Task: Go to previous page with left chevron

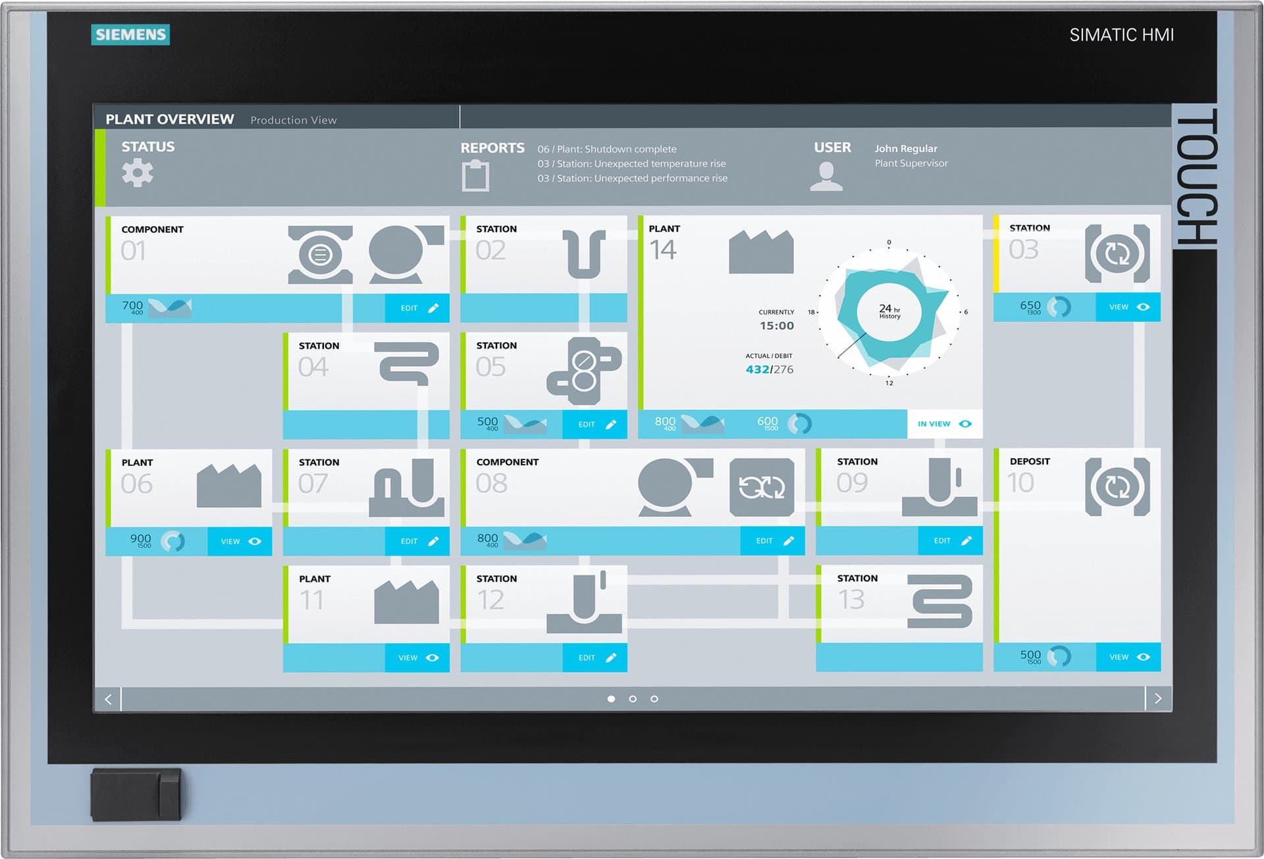Action: (x=109, y=699)
